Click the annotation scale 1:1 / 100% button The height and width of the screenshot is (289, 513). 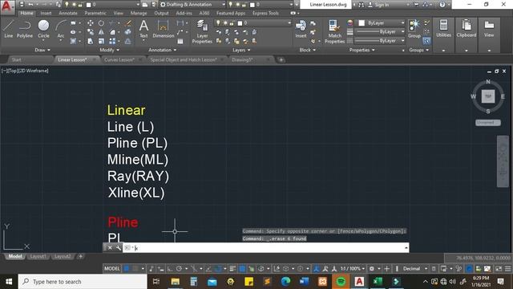353,269
